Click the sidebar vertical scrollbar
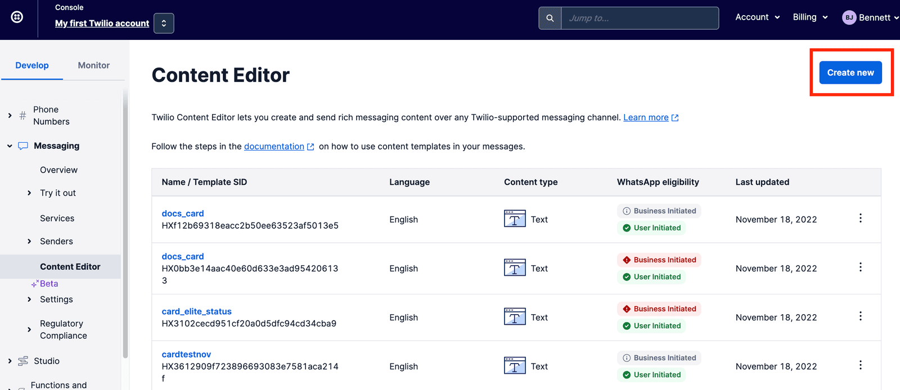Image resolution: width=900 pixels, height=390 pixels. [125, 225]
